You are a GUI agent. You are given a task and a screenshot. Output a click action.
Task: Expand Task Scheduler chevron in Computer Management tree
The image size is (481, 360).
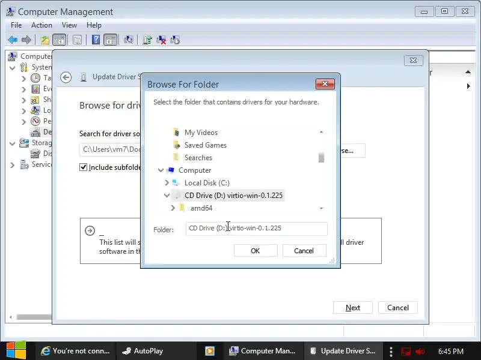click(x=23, y=79)
